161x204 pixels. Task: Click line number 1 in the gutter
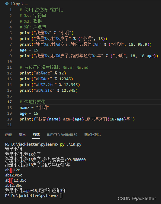pos(11,10)
